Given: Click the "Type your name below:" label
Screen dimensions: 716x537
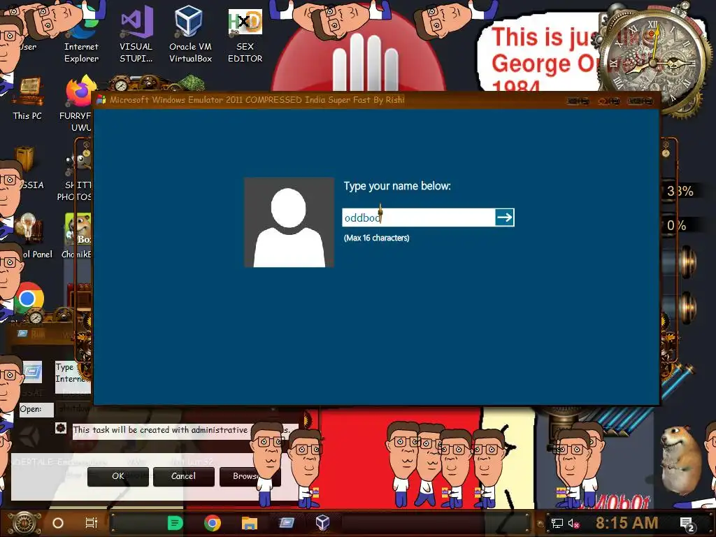Looking at the screenshot, I should 397,186.
